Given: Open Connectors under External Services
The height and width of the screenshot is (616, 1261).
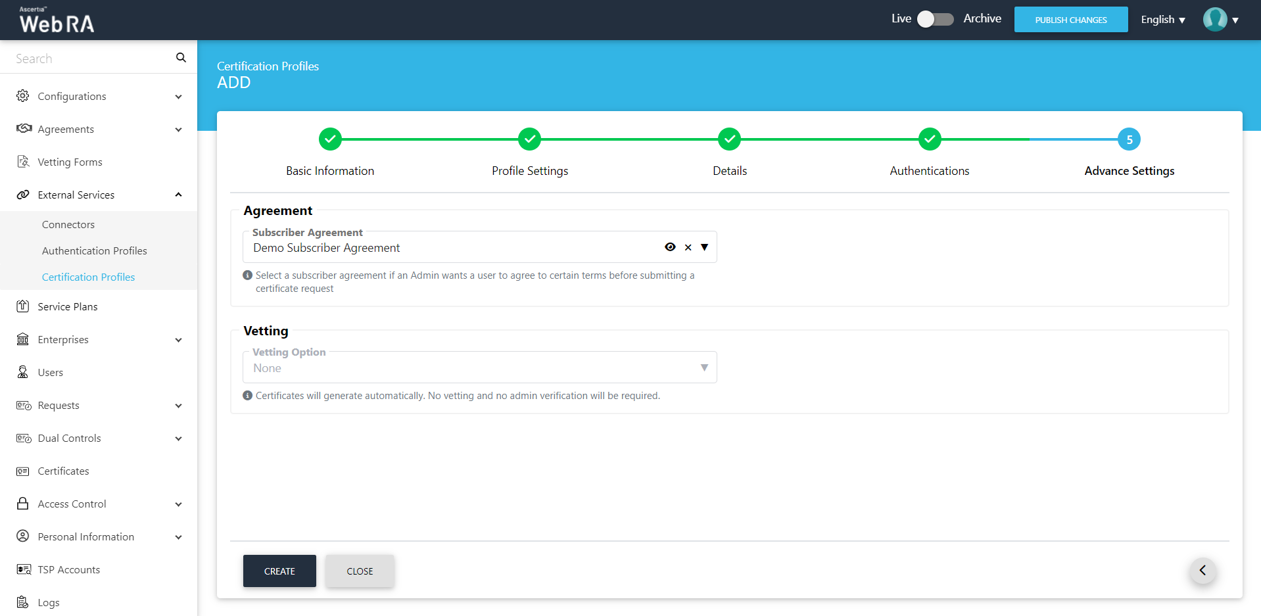Looking at the screenshot, I should tap(68, 224).
